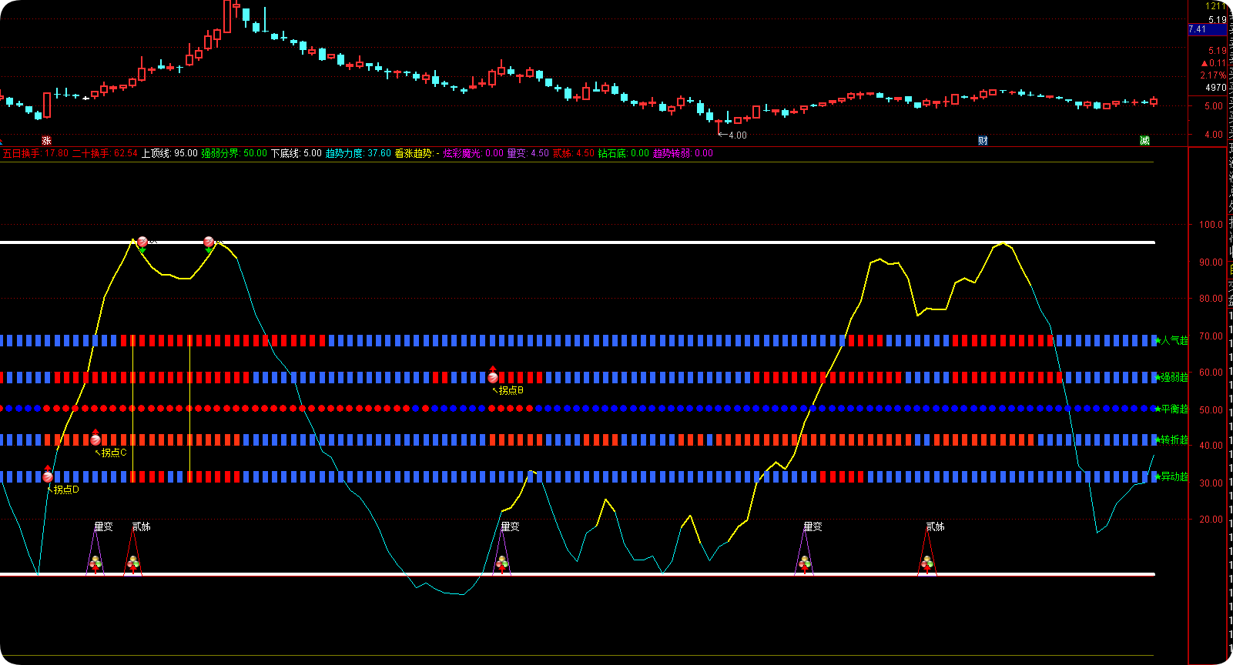This screenshot has height=665, width=1233.
Task: Click the 趋势力度: 37.60 readout
Action: [358, 153]
